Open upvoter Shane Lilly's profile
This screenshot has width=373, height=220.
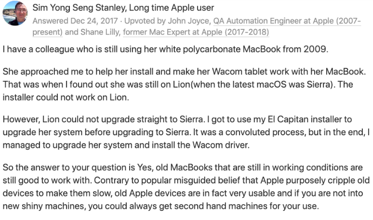(100, 32)
